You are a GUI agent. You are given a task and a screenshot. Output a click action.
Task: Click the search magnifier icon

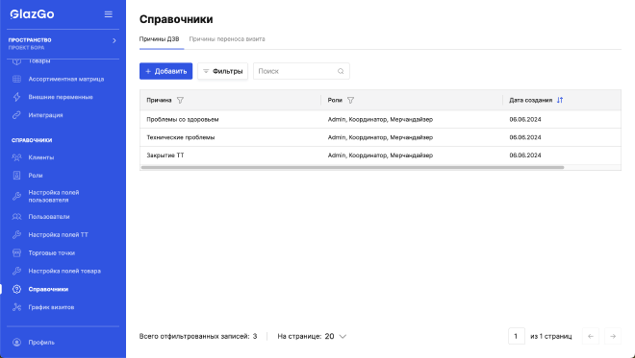click(341, 71)
